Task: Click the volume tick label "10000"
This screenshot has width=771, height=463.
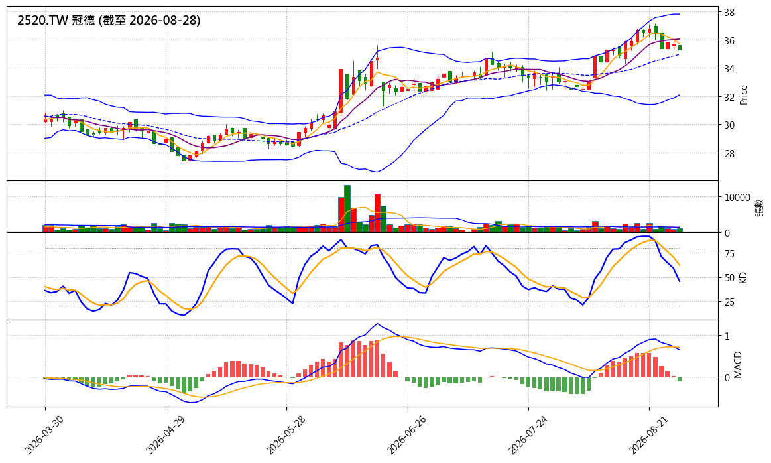Action: click(x=737, y=198)
